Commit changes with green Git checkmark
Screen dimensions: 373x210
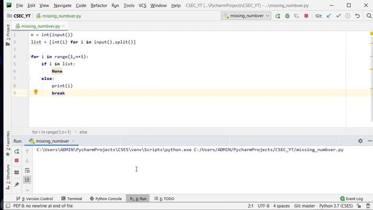click(338, 16)
